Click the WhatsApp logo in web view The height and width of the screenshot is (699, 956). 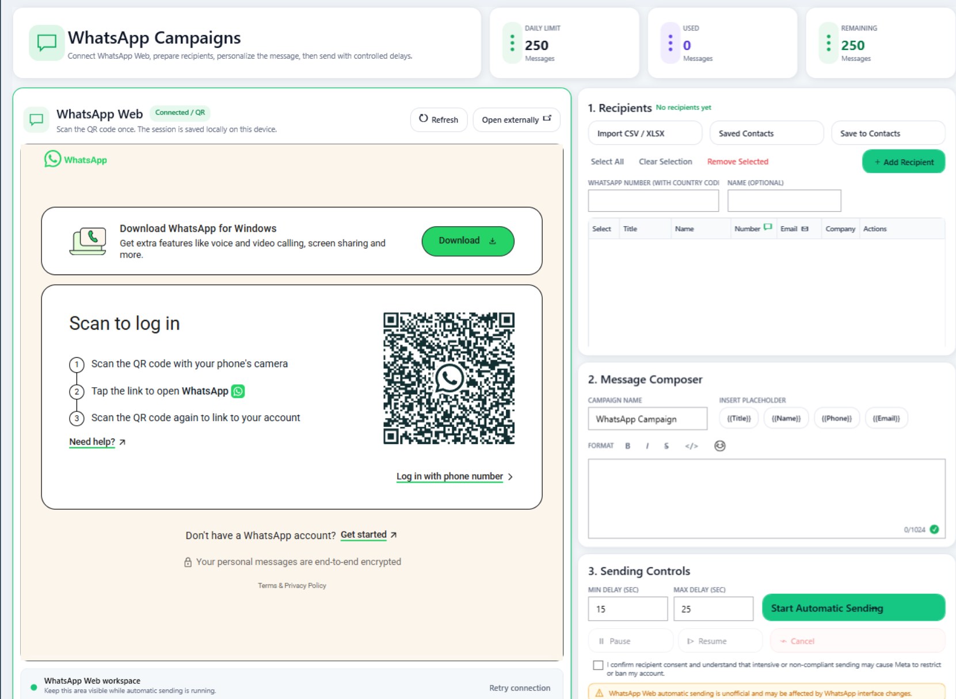point(76,159)
